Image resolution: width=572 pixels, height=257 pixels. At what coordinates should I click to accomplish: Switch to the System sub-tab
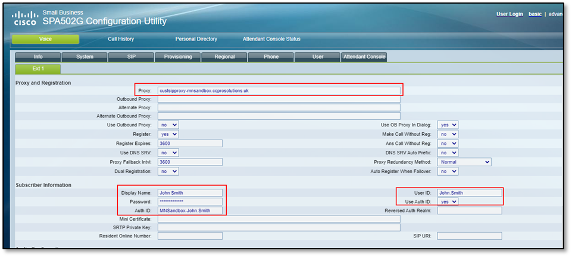[x=85, y=57]
